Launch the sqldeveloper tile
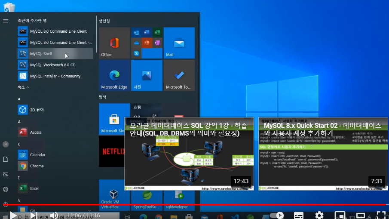Screen dimensions: 389x219 point(179,200)
